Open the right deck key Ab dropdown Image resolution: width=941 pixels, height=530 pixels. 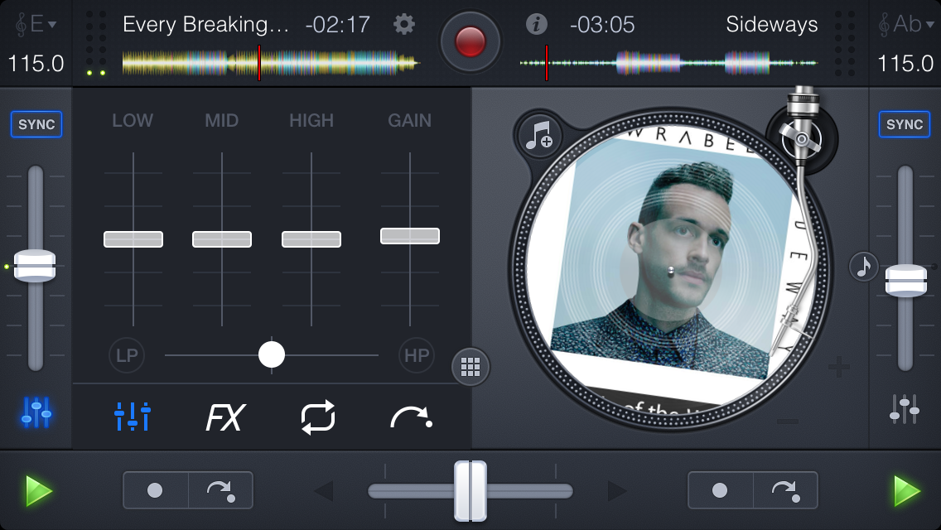905,24
